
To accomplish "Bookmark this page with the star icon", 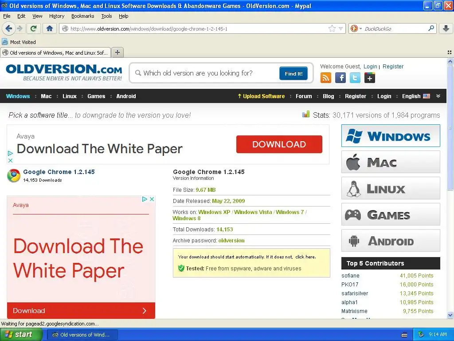I will pyautogui.click(x=332, y=28).
